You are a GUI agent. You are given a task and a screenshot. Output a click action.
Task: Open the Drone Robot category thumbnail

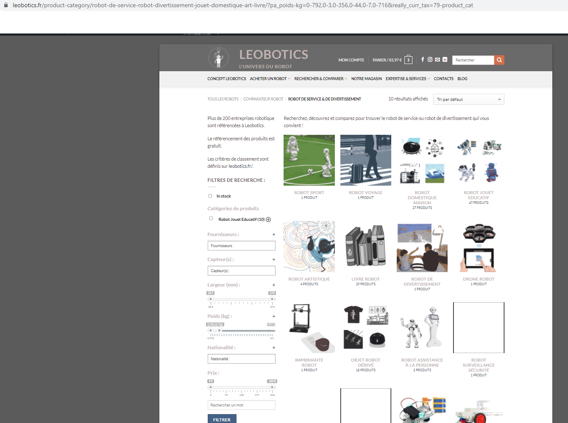[479, 247]
